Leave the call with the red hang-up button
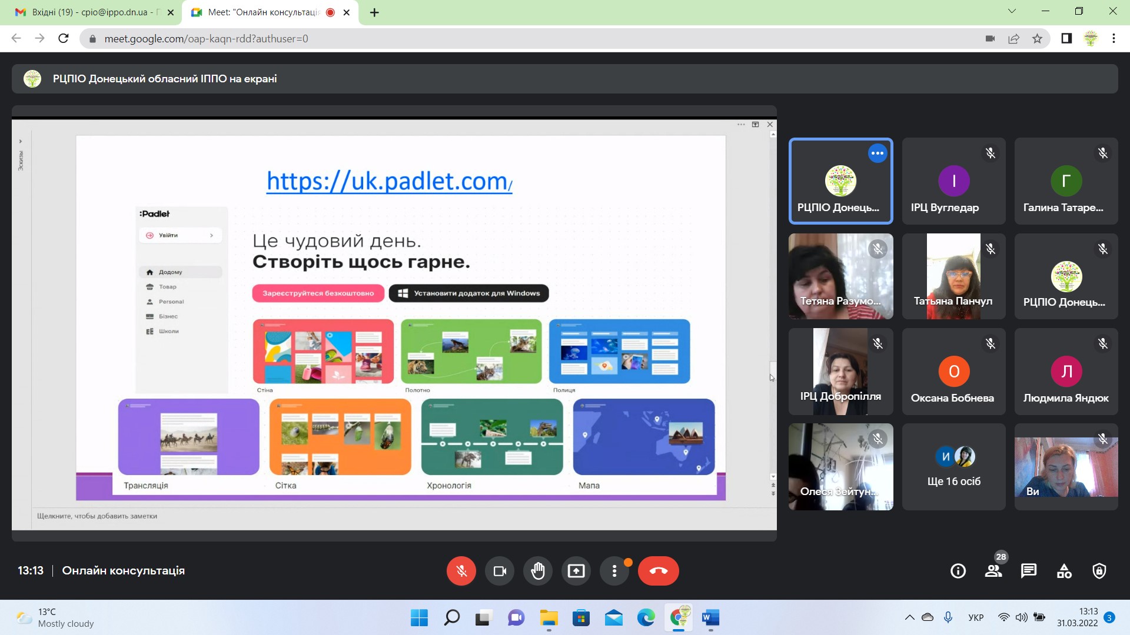This screenshot has height=635, width=1130. tap(659, 571)
